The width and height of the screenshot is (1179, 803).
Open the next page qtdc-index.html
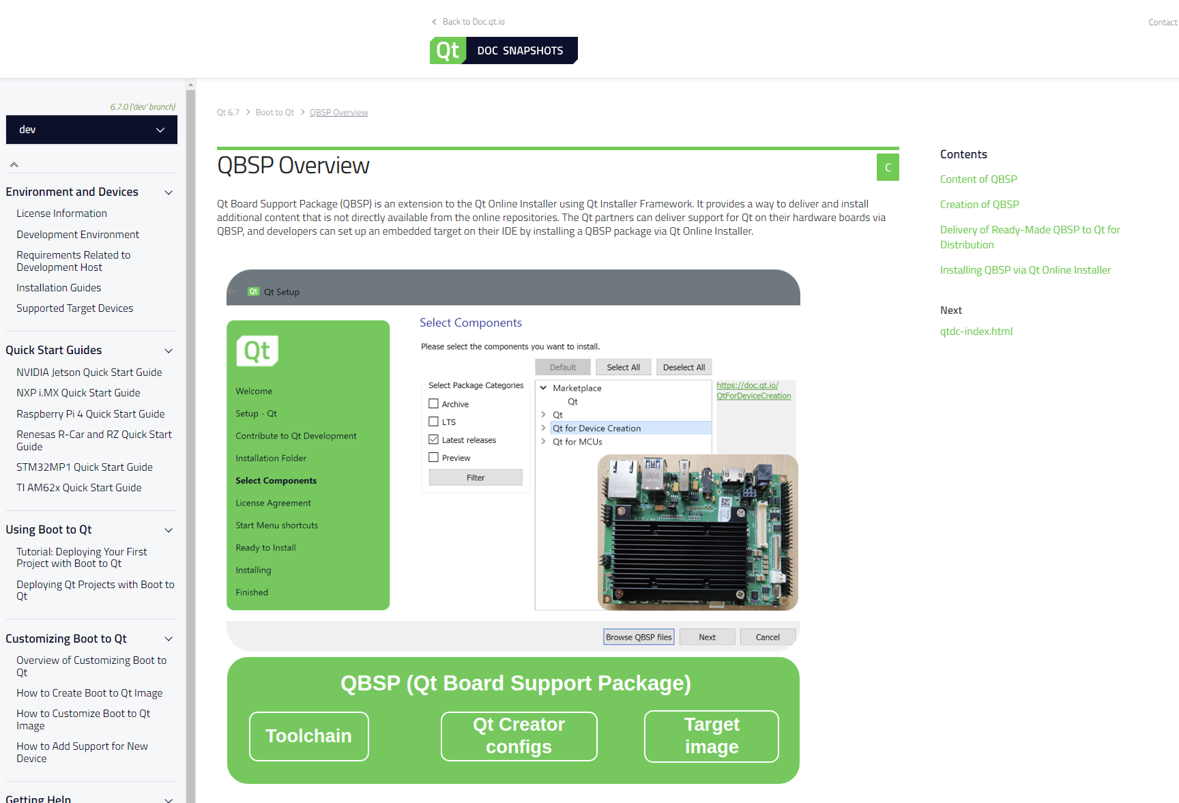(x=976, y=332)
